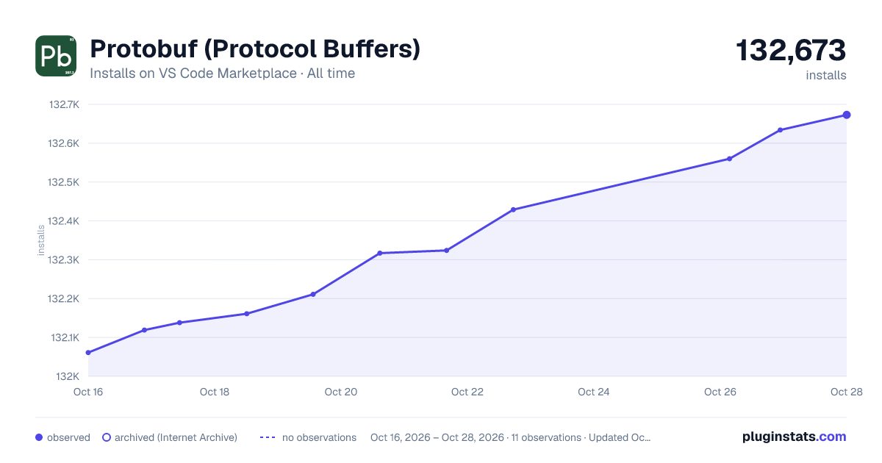The height and width of the screenshot is (463, 882).
Task: Select the data point near 132.32K after Oct 20
Action: [x=380, y=254]
